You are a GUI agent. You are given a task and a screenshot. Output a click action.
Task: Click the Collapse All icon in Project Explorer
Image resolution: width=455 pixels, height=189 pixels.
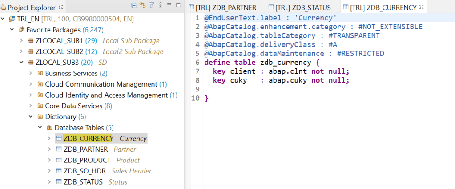point(133,5)
